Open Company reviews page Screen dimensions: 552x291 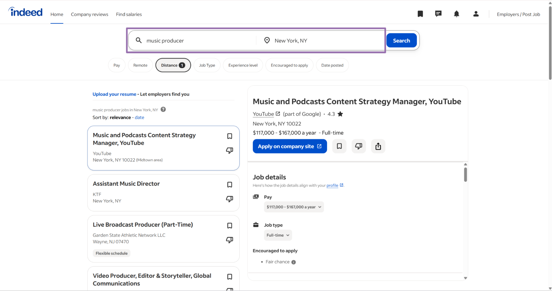pyautogui.click(x=89, y=14)
